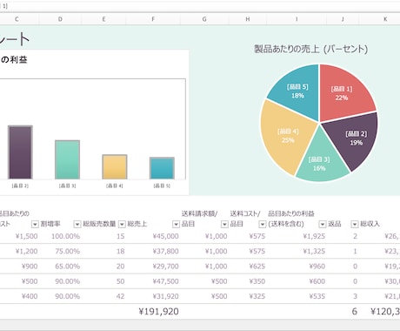Open the 送料コスト/品目 filter dropdown

click(263, 224)
